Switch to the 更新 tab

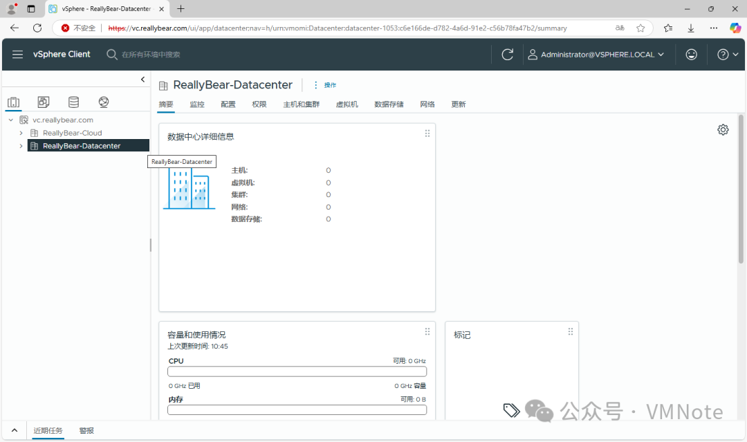click(459, 104)
